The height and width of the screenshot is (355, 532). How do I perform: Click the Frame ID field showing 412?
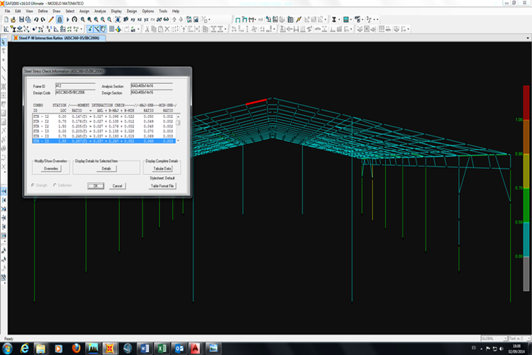[x=75, y=86]
